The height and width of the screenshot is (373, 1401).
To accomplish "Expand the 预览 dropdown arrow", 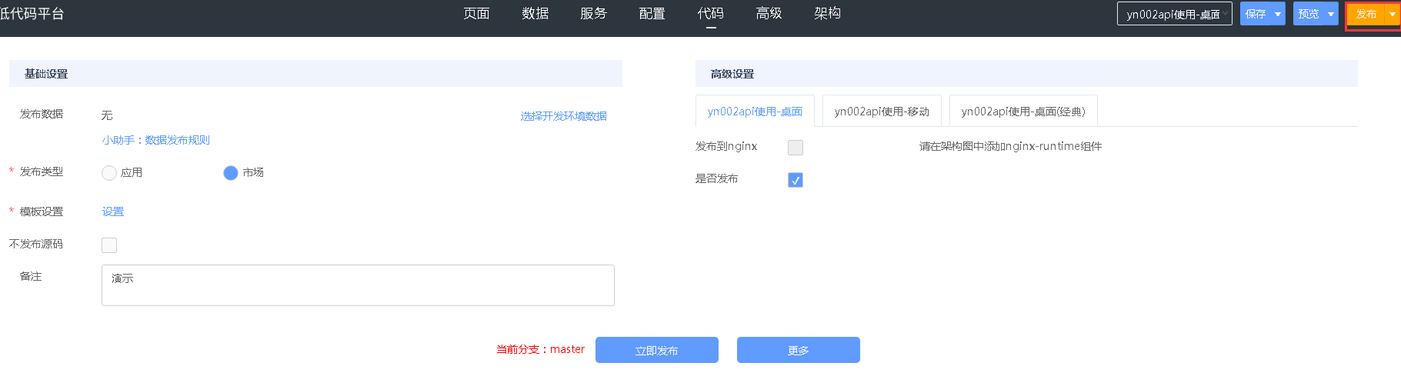I will click(x=1331, y=14).
